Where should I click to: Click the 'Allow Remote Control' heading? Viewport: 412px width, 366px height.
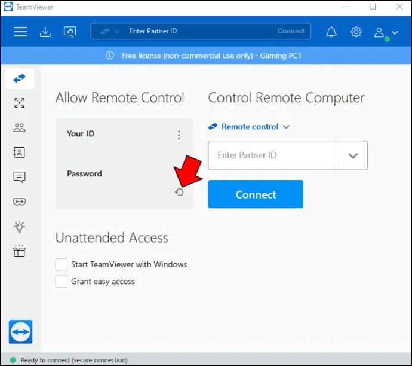[119, 97]
